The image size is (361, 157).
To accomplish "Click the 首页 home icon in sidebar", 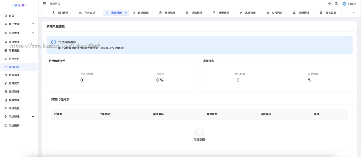I will click(6, 16).
